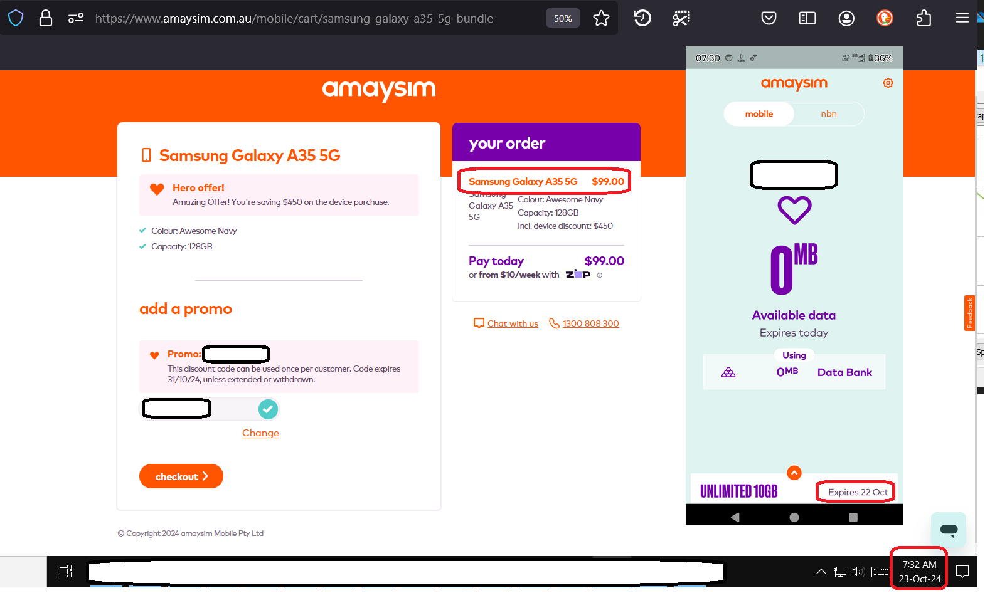The height and width of the screenshot is (593, 985).
Task: Open site permissions icon in address bar
Action: point(76,18)
